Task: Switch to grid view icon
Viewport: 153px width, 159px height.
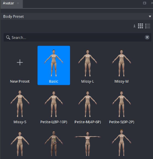Action: pos(141,26)
